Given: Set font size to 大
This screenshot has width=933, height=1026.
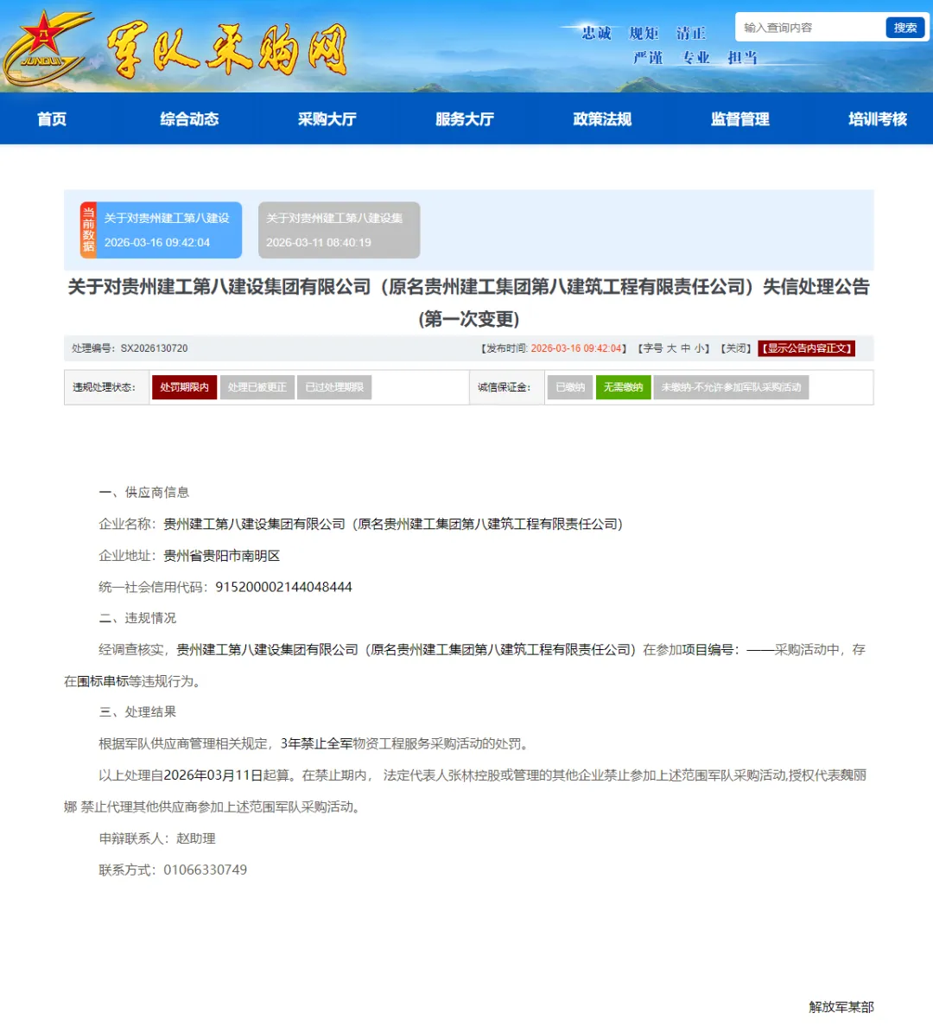Looking at the screenshot, I should point(671,348).
